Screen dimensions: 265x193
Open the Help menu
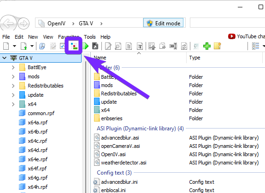coord(105,37)
